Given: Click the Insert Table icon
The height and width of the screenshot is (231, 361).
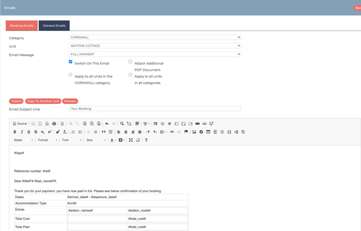Looking at the screenshot, I should (208, 132).
